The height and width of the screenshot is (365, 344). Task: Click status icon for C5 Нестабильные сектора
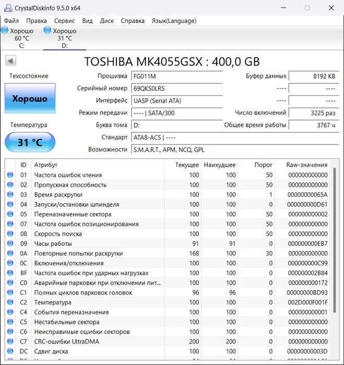10,322
